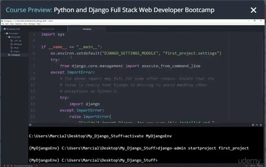Collapse the nested first_project folder arrow
This screenshot has width=266, height=167.
[7, 37]
